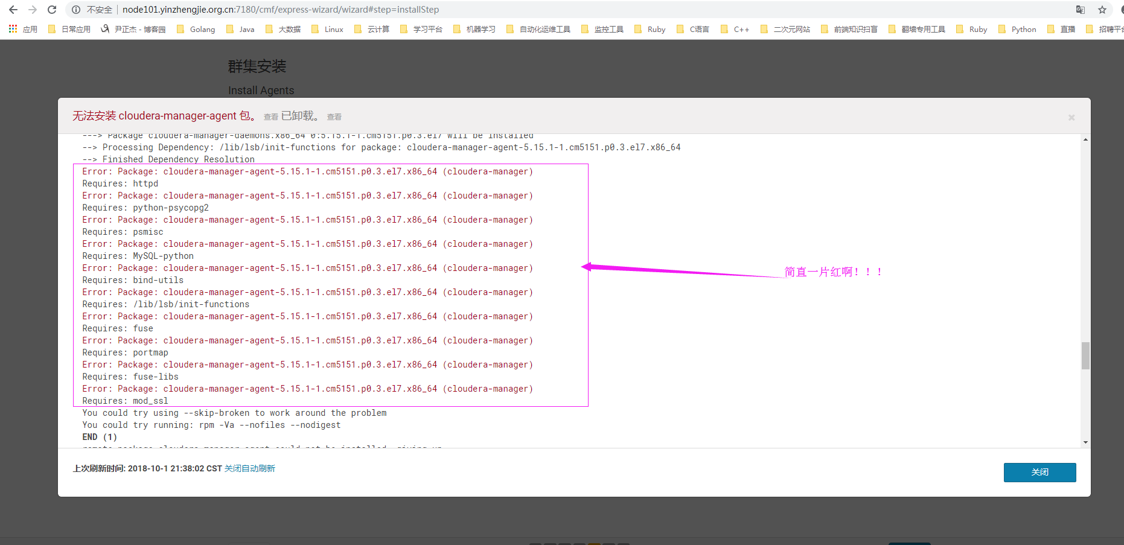
Task: Go forward in browser history
Action: [x=33, y=10]
